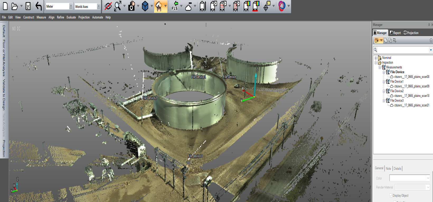
Task: Select the zoom-to-fit magnifier tool
Action: point(118,6)
